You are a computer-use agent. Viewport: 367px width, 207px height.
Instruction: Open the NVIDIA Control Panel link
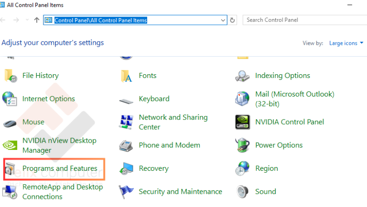(x=290, y=122)
